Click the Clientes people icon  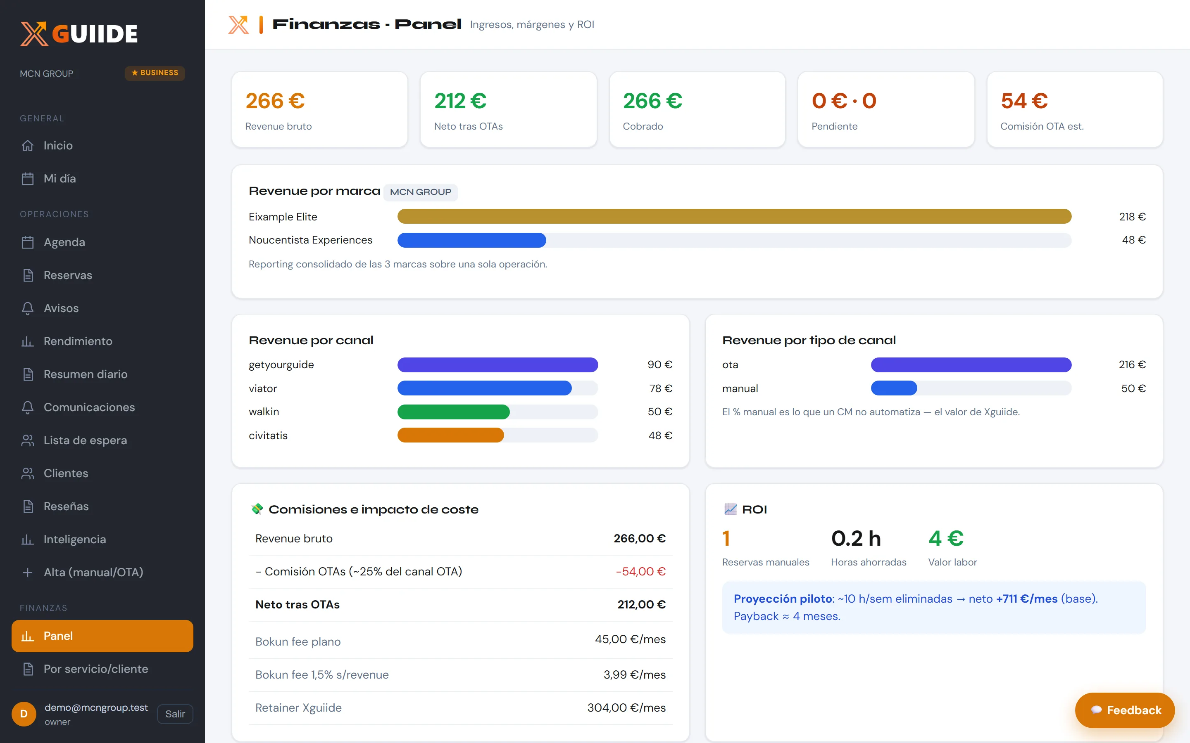pyautogui.click(x=28, y=473)
